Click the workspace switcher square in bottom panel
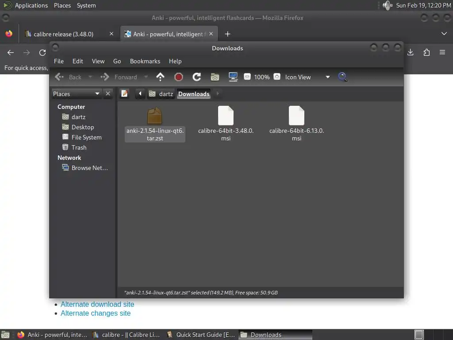Screen dimensions: 453x340 coord(419,335)
